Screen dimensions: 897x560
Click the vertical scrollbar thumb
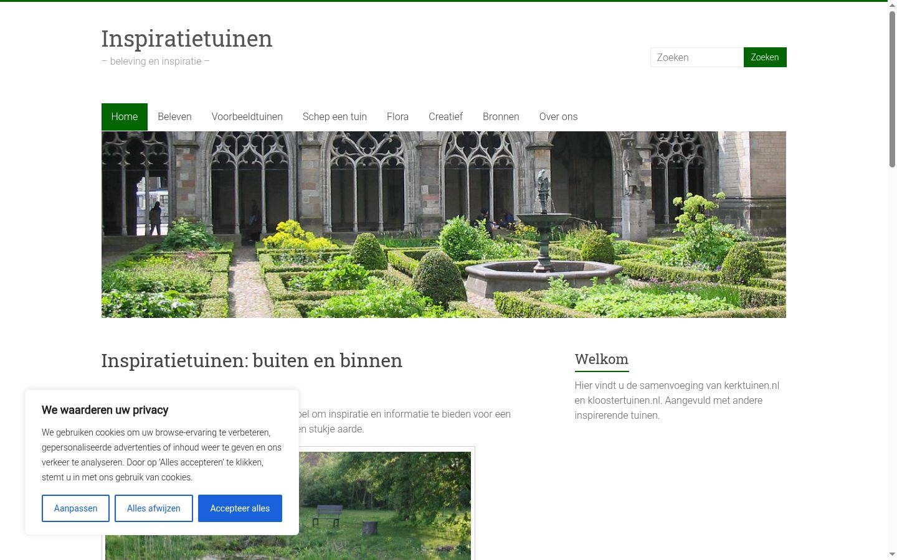click(x=892, y=89)
